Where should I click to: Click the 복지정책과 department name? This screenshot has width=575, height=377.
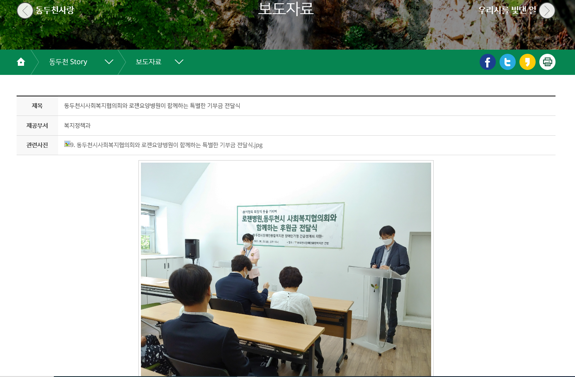[x=77, y=125]
